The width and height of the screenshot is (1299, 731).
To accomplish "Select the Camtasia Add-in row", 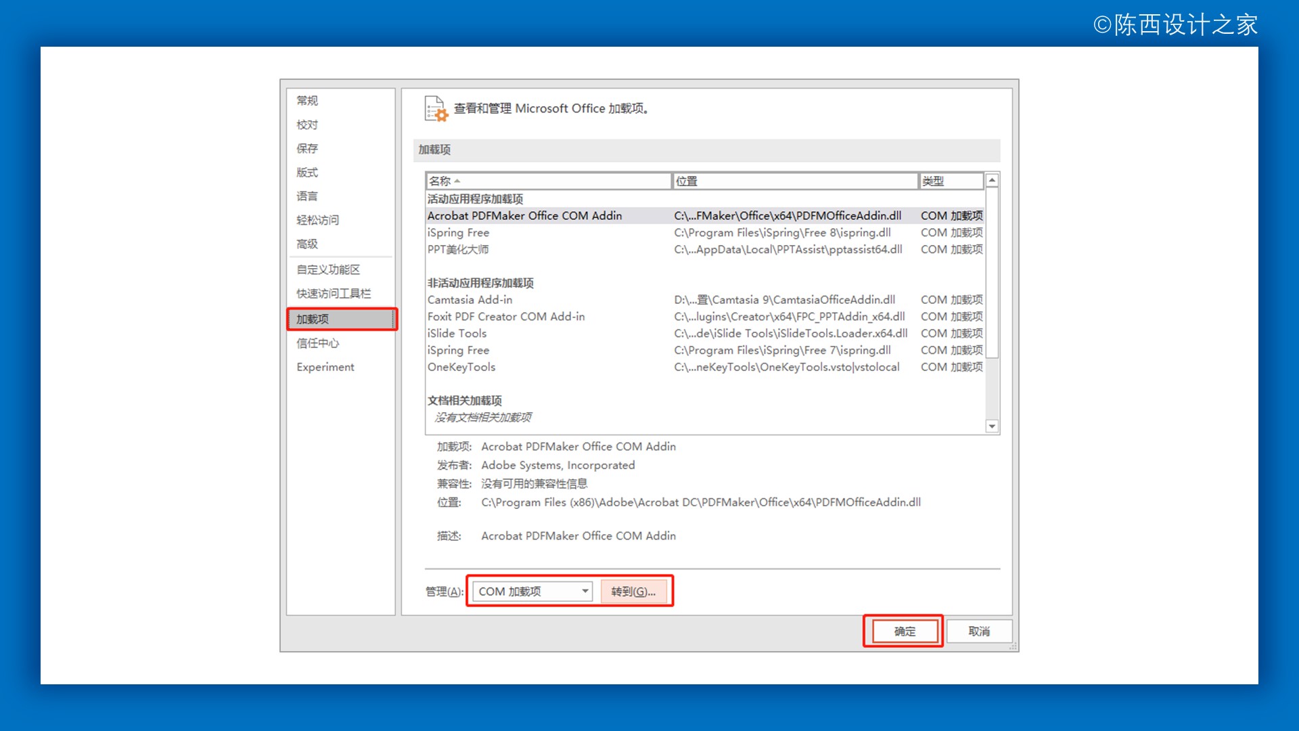I will tap(705, 299).
